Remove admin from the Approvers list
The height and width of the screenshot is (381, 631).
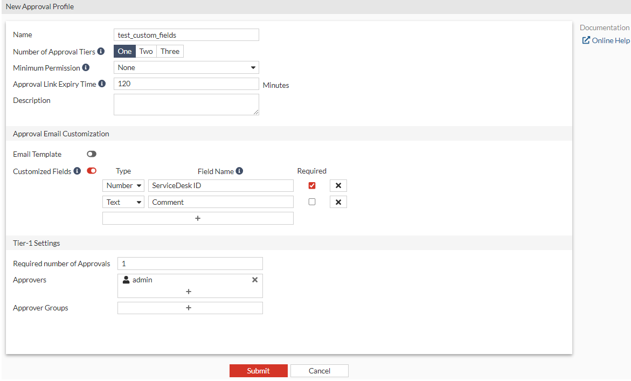(254, 280)
